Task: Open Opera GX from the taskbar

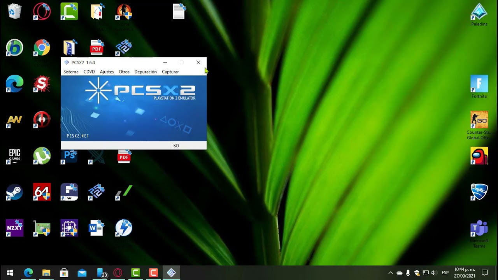Action: click(118, 273)
